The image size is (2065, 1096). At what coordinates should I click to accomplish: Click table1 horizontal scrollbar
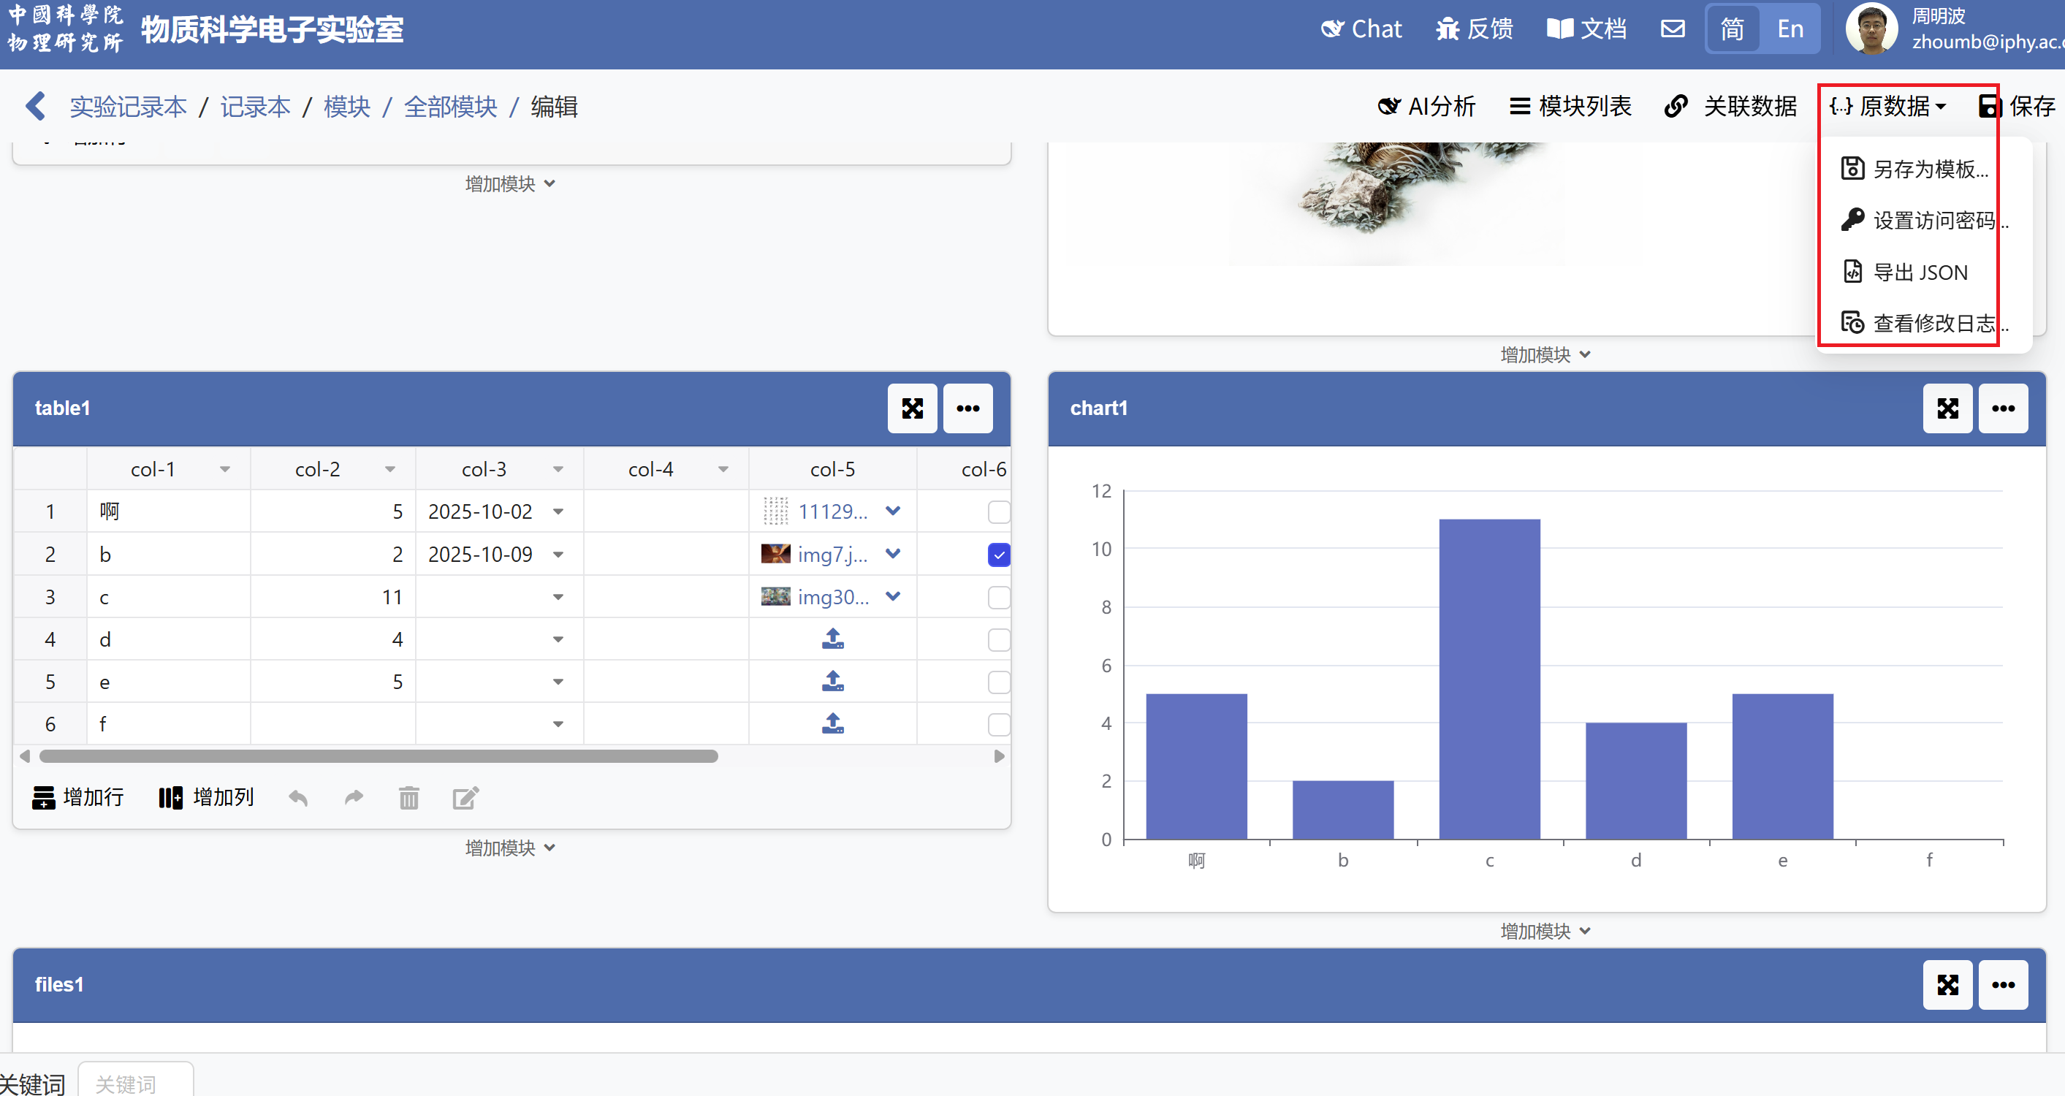[x=379, y=756]
